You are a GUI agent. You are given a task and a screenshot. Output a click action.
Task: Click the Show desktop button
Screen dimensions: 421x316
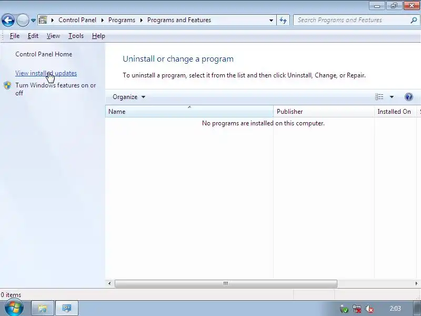click(x=417, y=308)
